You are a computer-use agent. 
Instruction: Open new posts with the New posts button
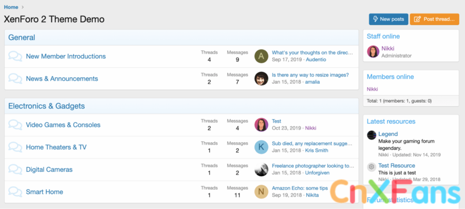(x=388, y=19)
